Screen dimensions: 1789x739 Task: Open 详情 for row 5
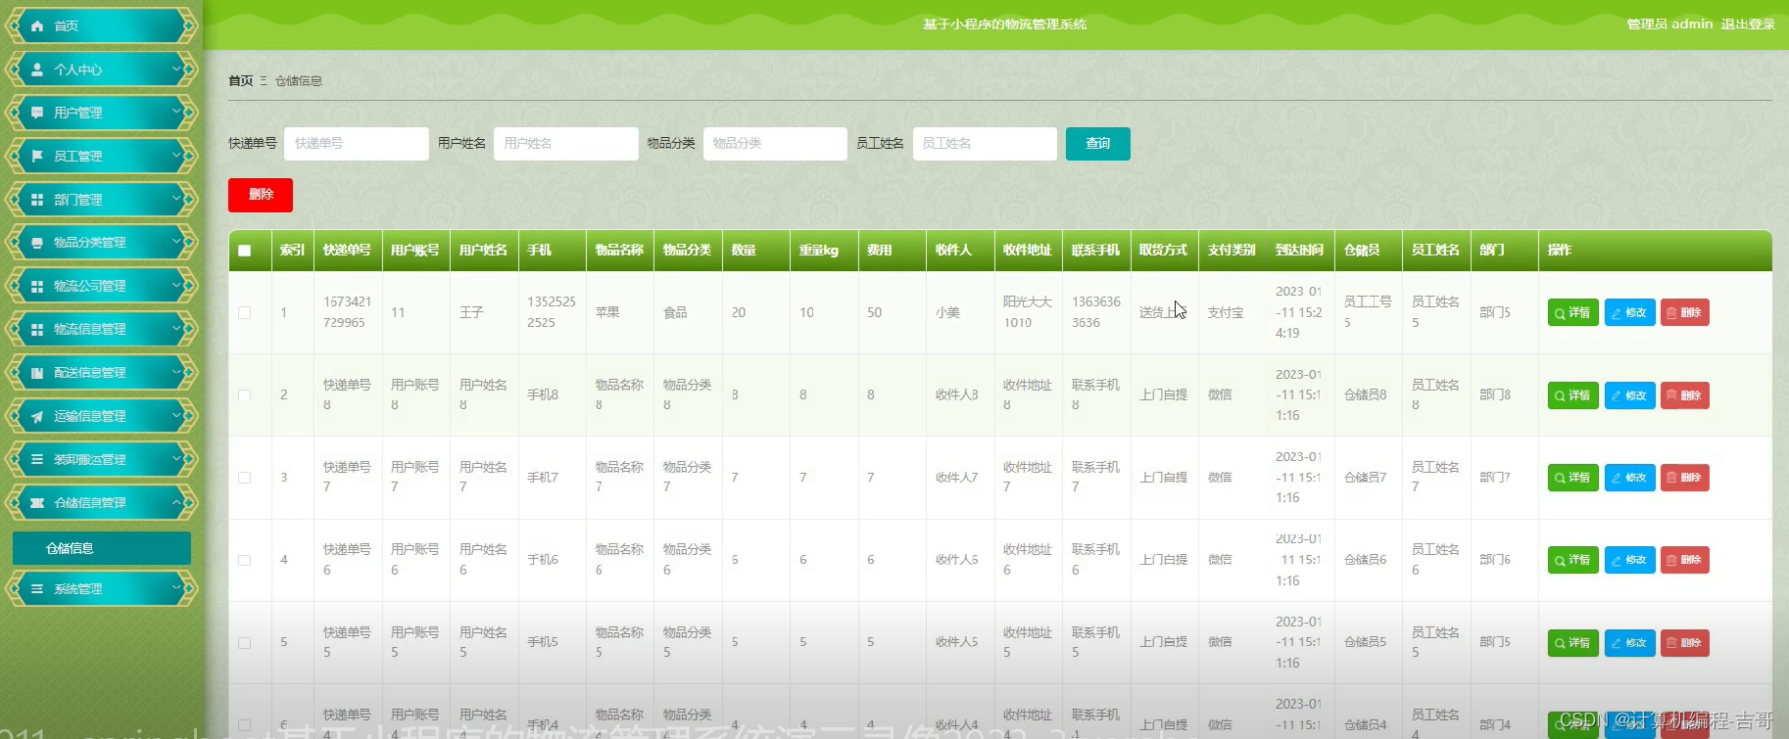(1573, 643)
